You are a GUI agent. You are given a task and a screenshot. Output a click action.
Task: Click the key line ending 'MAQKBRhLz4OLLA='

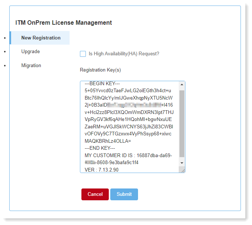point(108,141)
